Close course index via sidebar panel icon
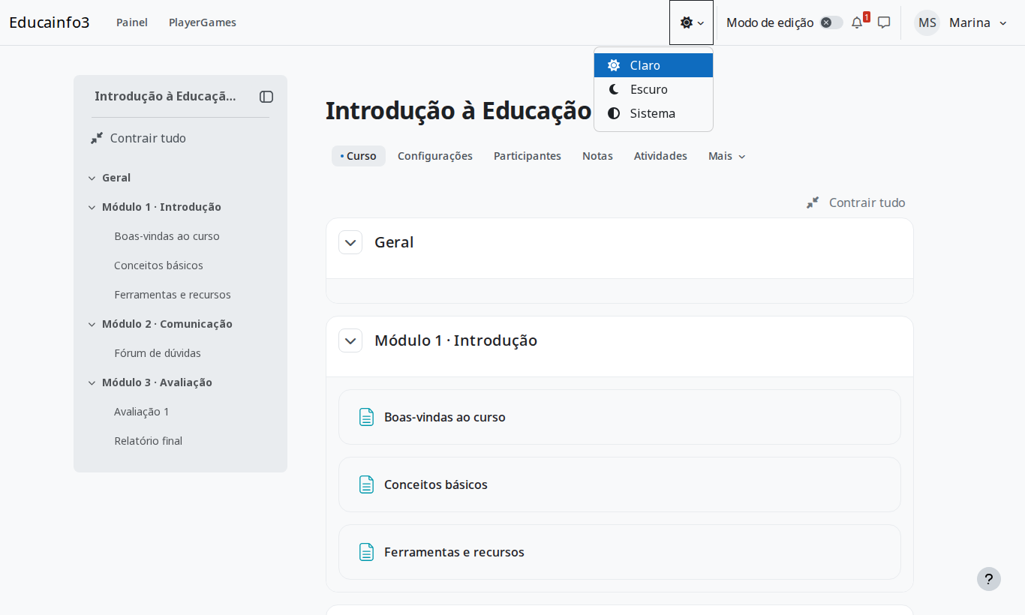Screen dimensions: 1025x615 click(x=266, y=97)
